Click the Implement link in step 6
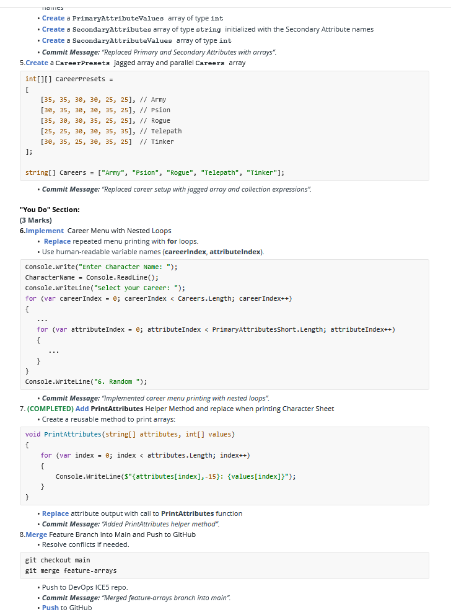The width and height of the screenshot is (451, 612). coord(44,231)
